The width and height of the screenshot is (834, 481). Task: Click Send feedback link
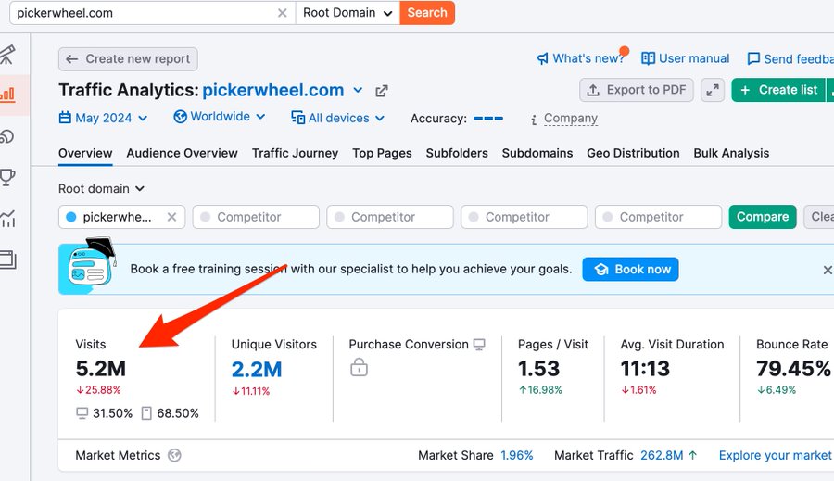pyautogui.click(x=790, y=59)
